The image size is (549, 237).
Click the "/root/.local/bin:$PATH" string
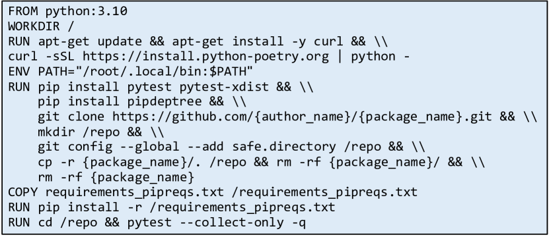(164, 72)
